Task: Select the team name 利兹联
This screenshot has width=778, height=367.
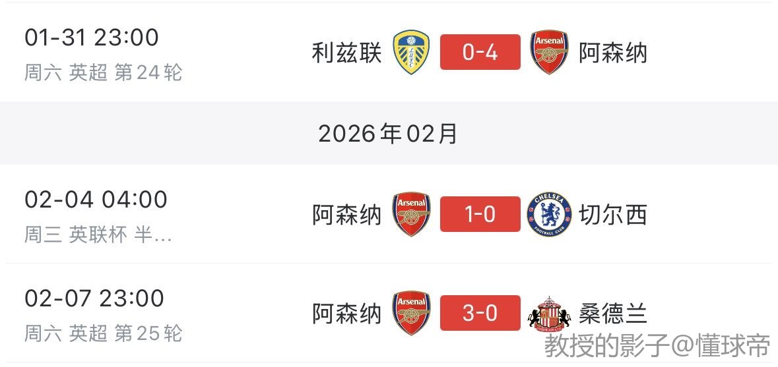Action: pos(347,53)
